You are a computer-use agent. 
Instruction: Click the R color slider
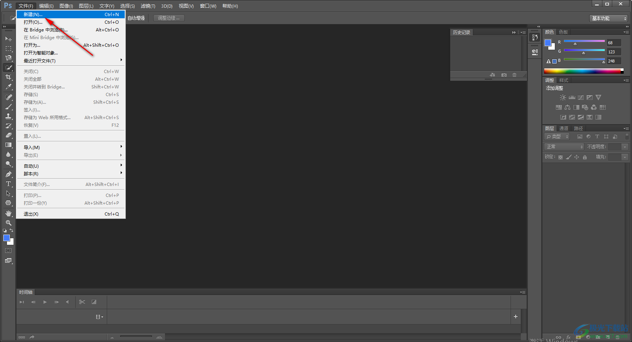[x=584, y=42]
